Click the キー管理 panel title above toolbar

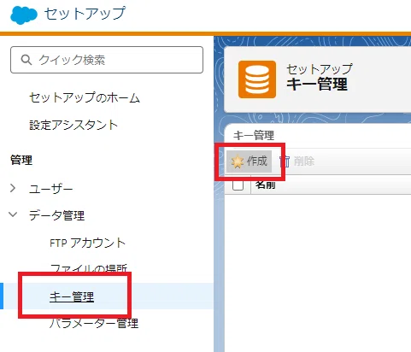click(254, 135)
